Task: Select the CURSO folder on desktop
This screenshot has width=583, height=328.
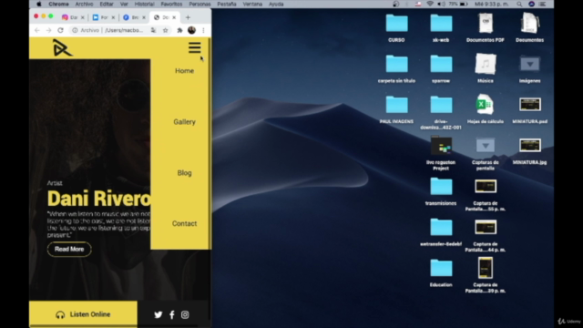Action: [x=397, y=24]
